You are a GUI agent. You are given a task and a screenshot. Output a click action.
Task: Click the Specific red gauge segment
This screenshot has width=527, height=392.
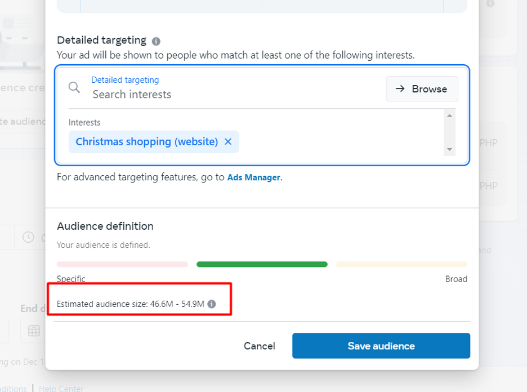tap(122, 264)
